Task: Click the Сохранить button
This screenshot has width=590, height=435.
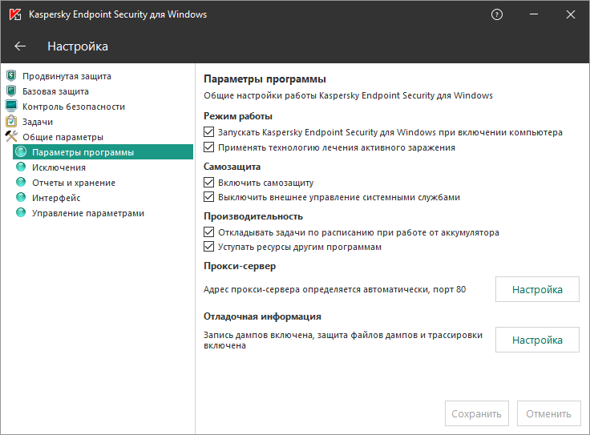Action: point(476,413)
